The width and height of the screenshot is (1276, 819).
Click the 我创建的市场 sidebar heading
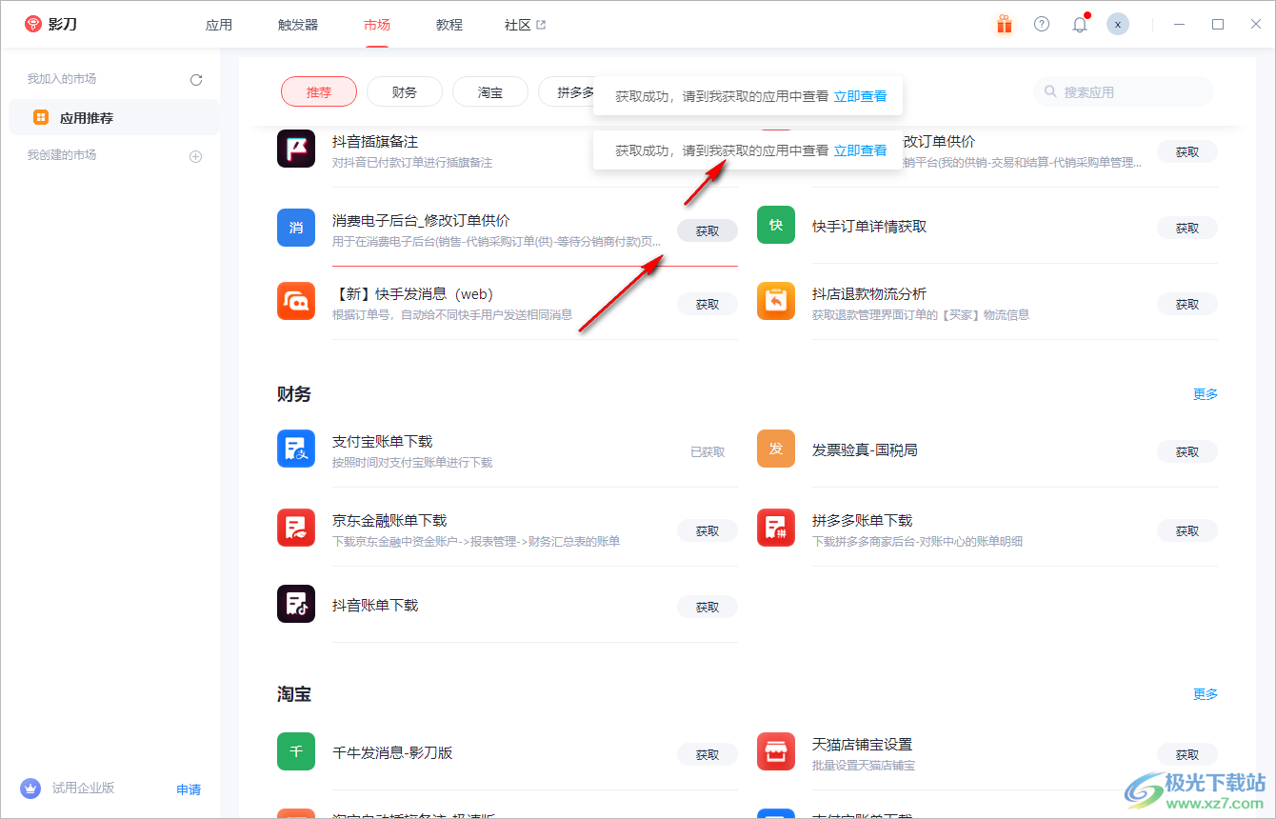click(62, 155)
